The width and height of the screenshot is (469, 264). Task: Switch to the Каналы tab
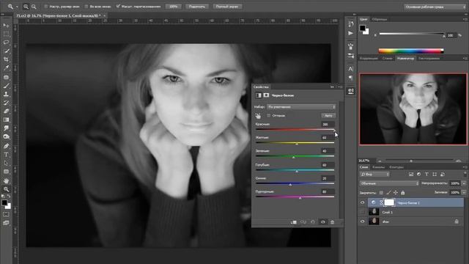pyautogui.click(x=378, y=167)
